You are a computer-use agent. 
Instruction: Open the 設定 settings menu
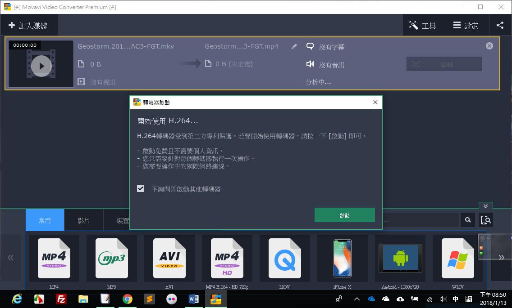(467, 26)
